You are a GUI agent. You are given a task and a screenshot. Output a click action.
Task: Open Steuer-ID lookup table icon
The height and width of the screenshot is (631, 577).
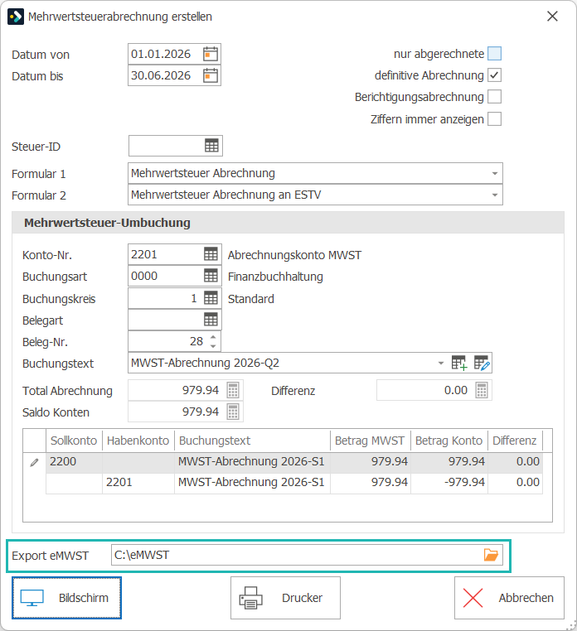pyautogui.click(x=211, y=146)
